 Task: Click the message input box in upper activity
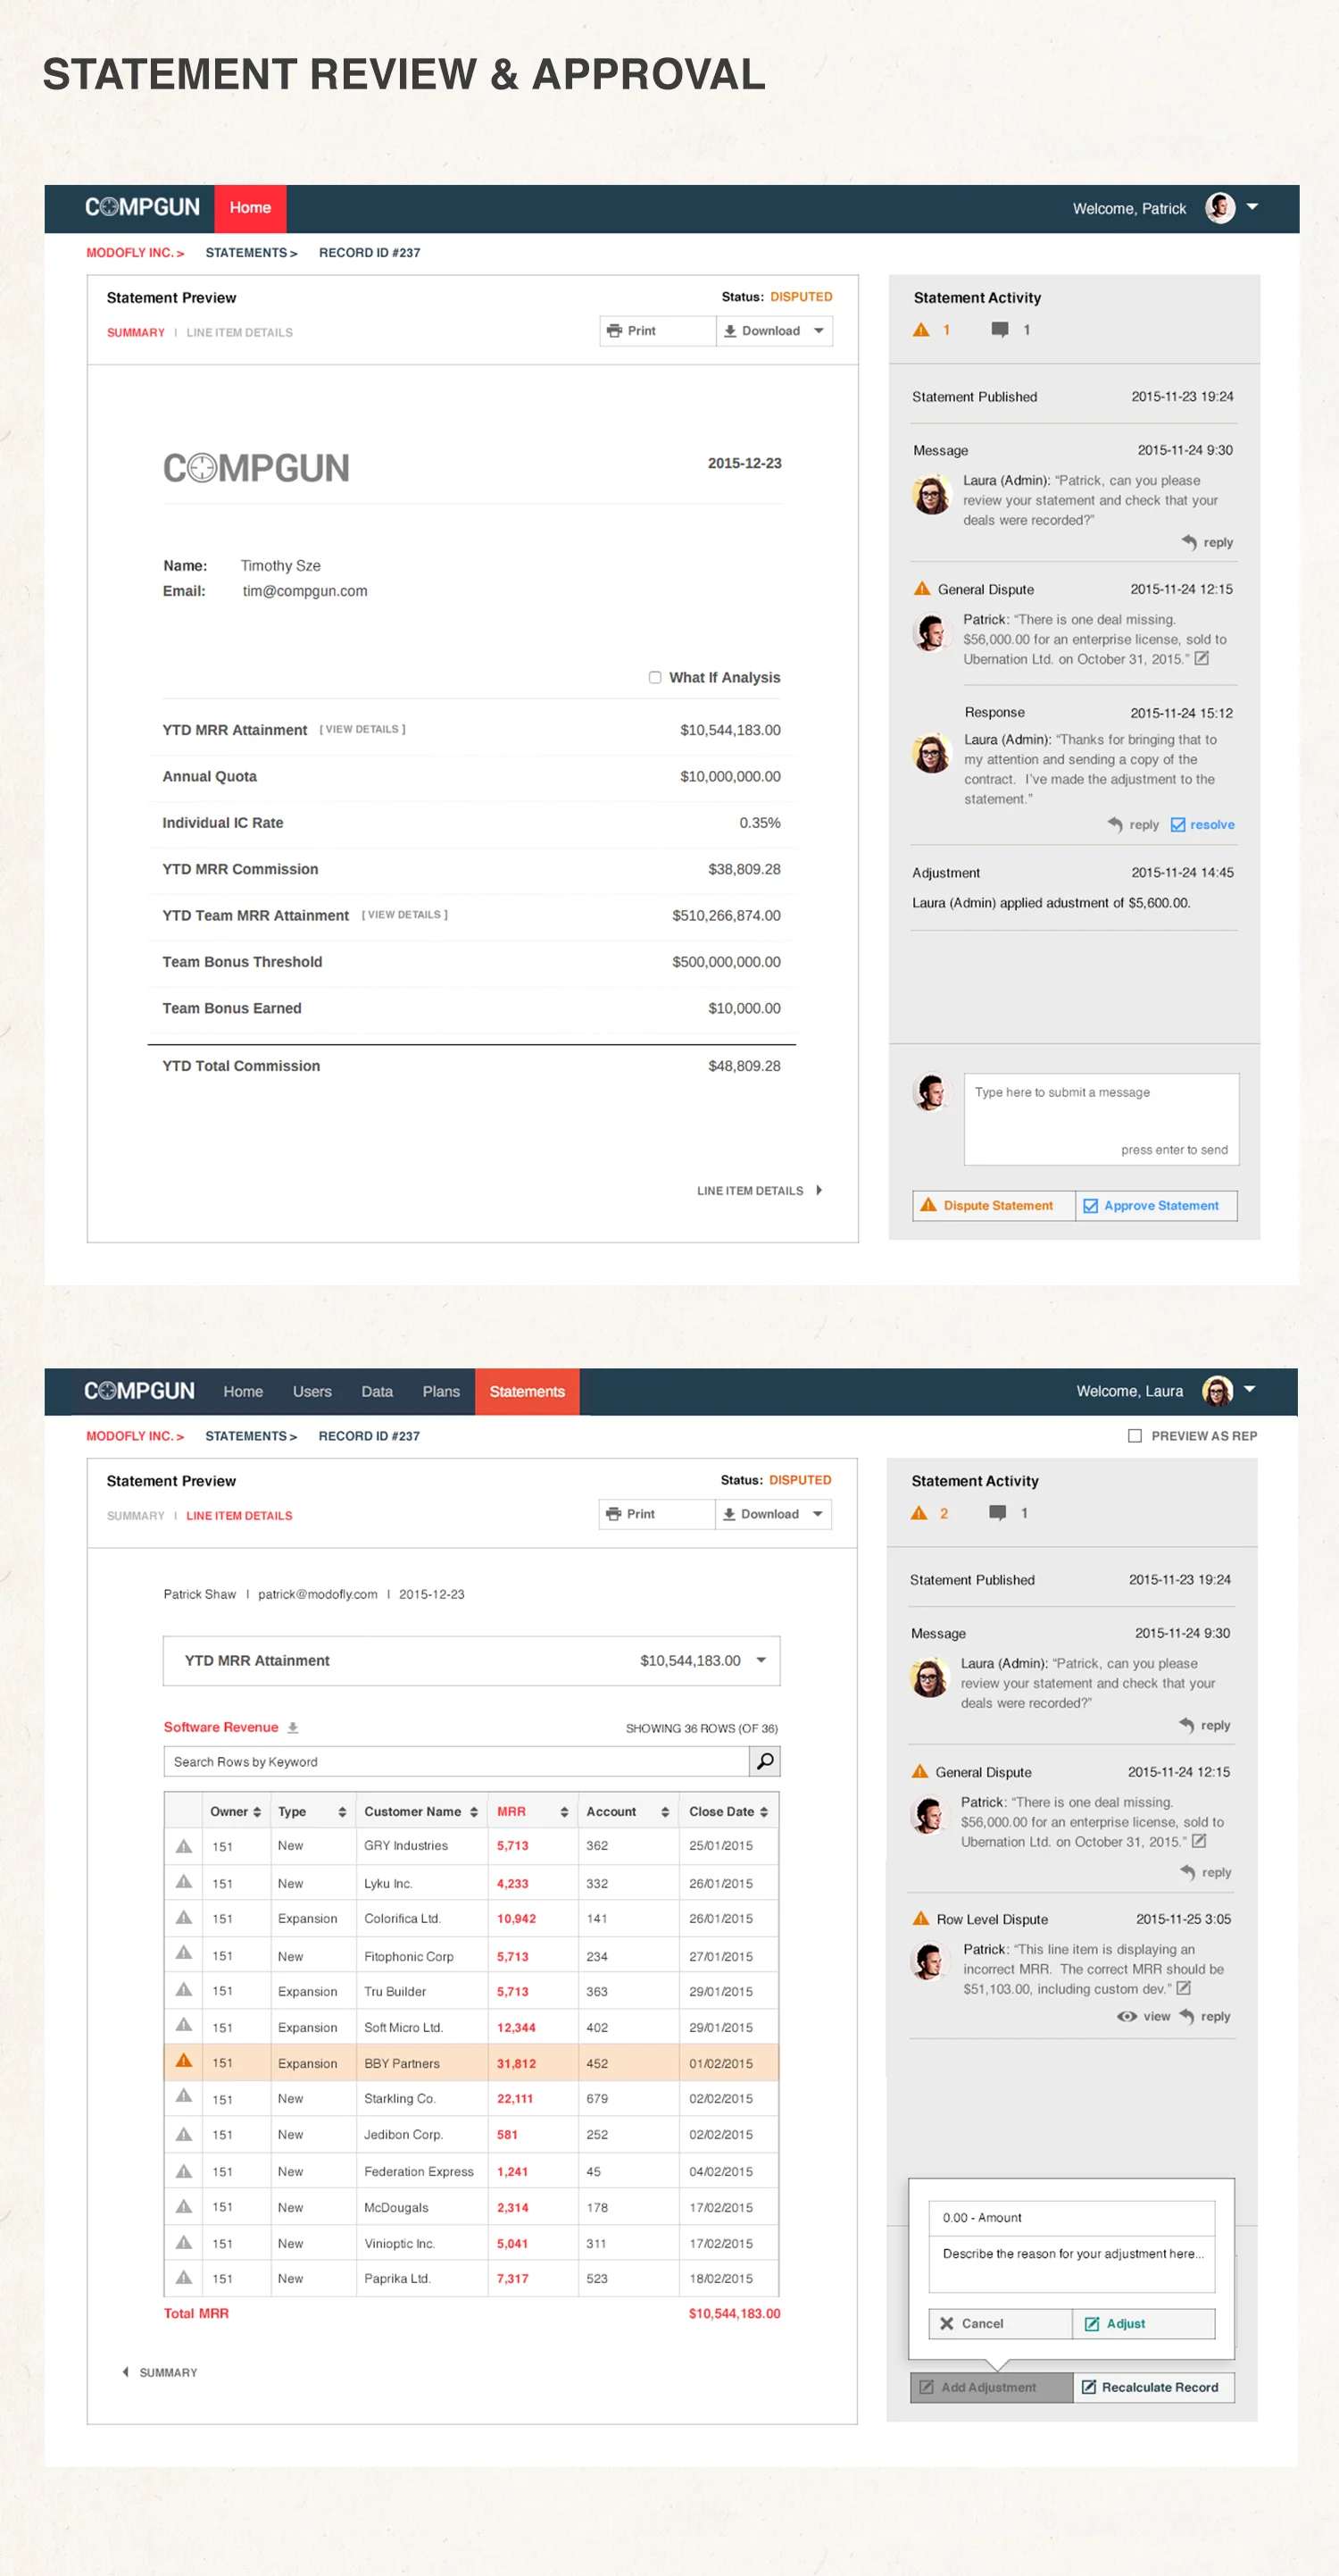click(1102, 1119)
